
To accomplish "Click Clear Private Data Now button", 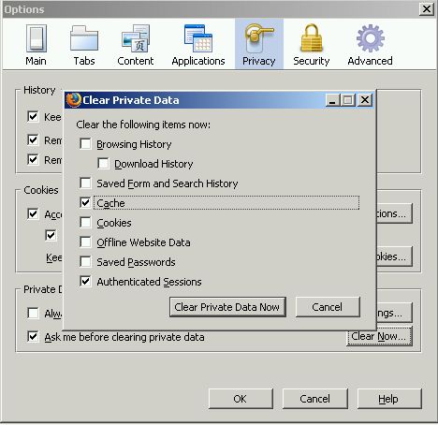I will tap(227, 307).
